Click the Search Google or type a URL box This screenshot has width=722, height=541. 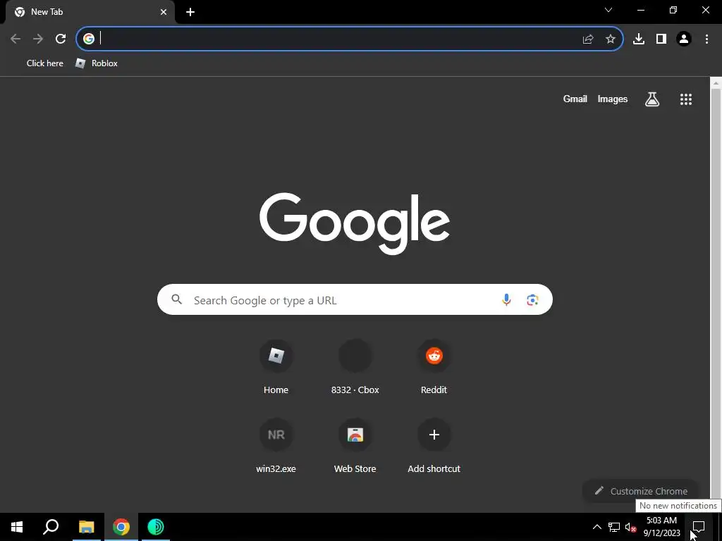pyautogui.click(x=355, y=299)
